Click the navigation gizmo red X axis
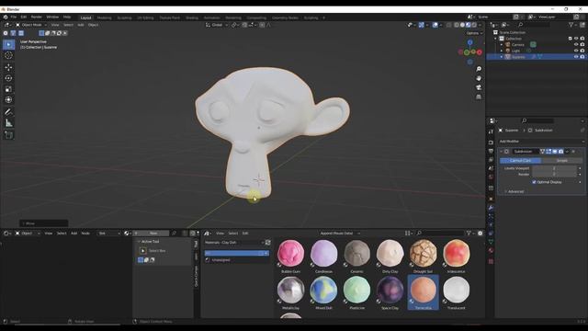 point(480,52)
